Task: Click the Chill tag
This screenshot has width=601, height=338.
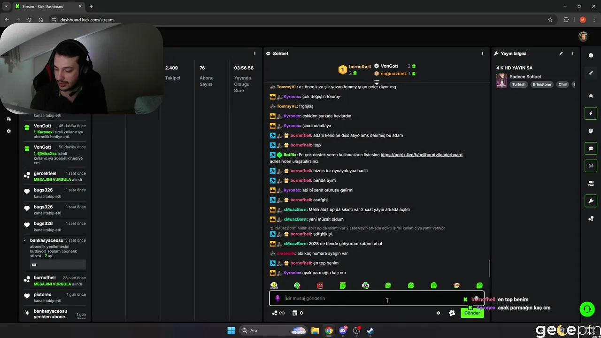Action: pos(562,84)
